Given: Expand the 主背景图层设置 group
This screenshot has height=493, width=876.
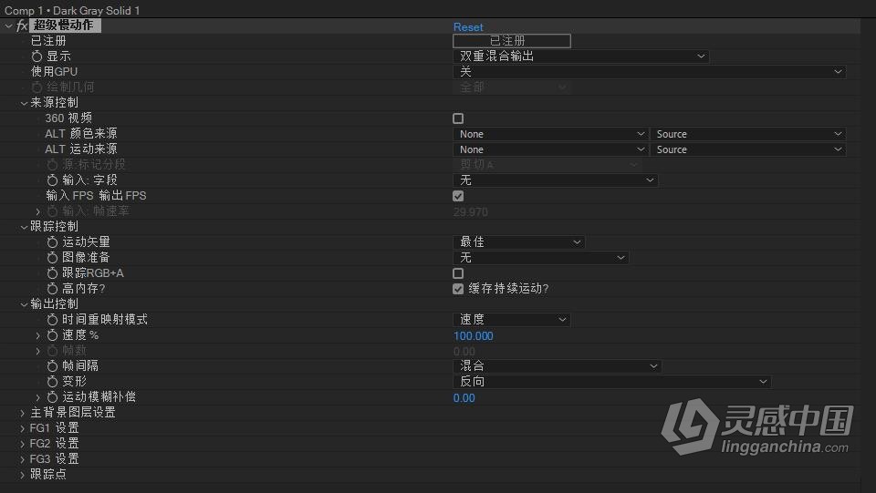Looking at the screenshot, I should 22,413.
